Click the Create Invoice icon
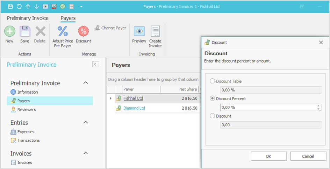 click(155, 32)
